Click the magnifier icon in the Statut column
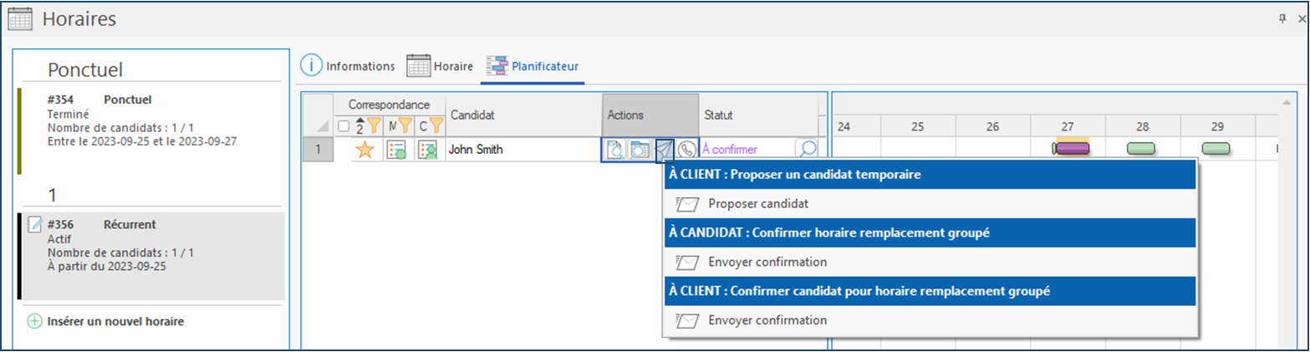This screenshot has width=1310, height=352. pyautogui.click(x=807, y=150)
